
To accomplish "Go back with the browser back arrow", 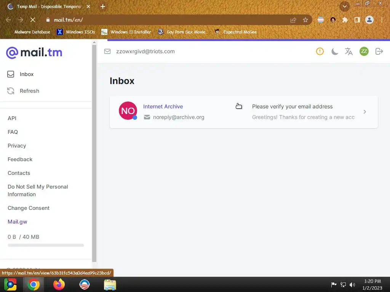I will [x=8, y=20].
